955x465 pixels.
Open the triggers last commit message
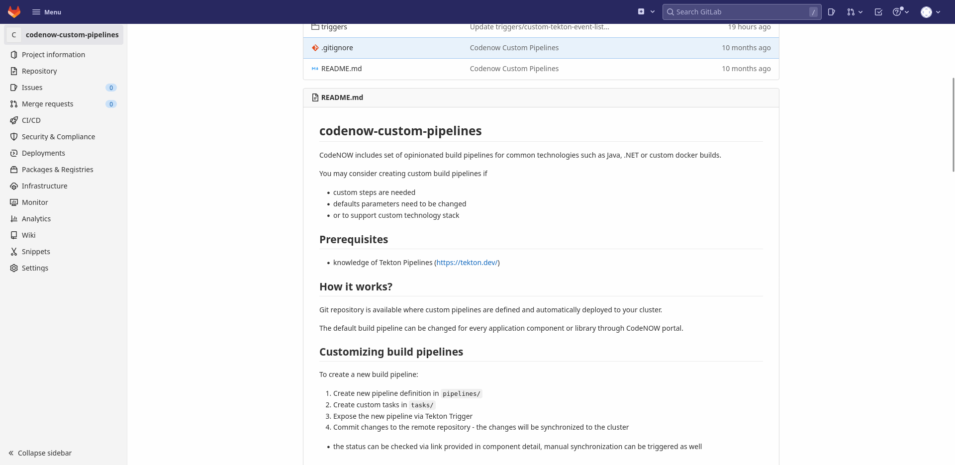[539, 27]
